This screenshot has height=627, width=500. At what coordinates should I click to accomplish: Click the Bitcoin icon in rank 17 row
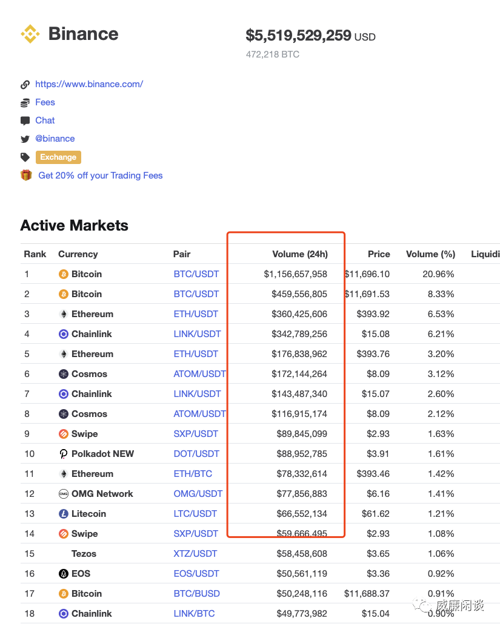point(63,594)
